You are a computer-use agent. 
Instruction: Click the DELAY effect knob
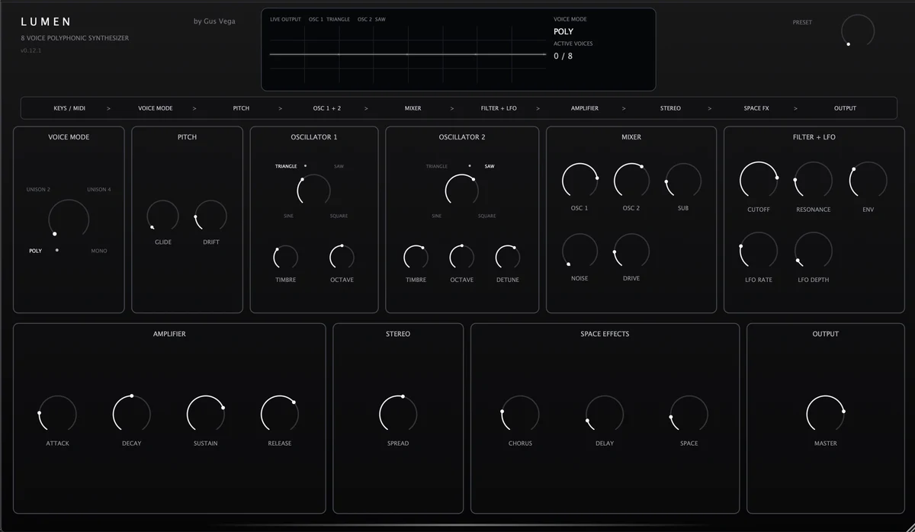(x=605, y=415)
